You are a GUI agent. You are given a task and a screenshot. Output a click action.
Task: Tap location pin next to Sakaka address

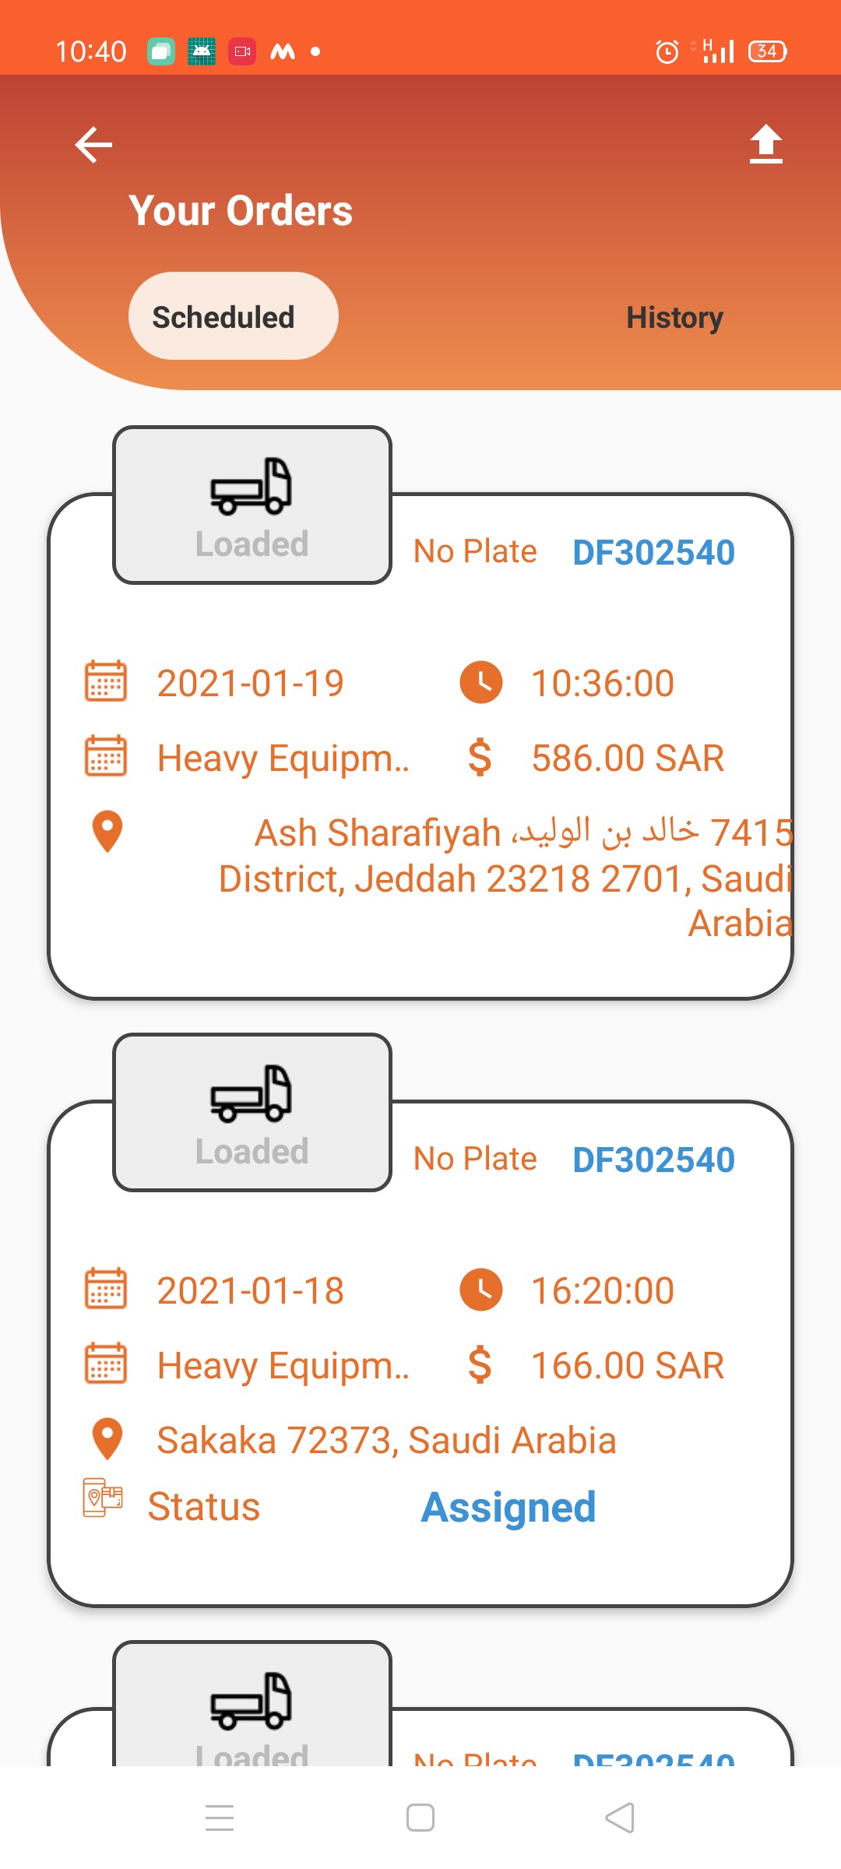pyautogui.click(x=107, y=1439)
